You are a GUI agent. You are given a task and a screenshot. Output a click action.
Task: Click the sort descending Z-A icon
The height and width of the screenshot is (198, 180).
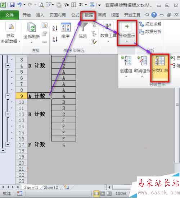pyautogui.click(x=55, y=39)
